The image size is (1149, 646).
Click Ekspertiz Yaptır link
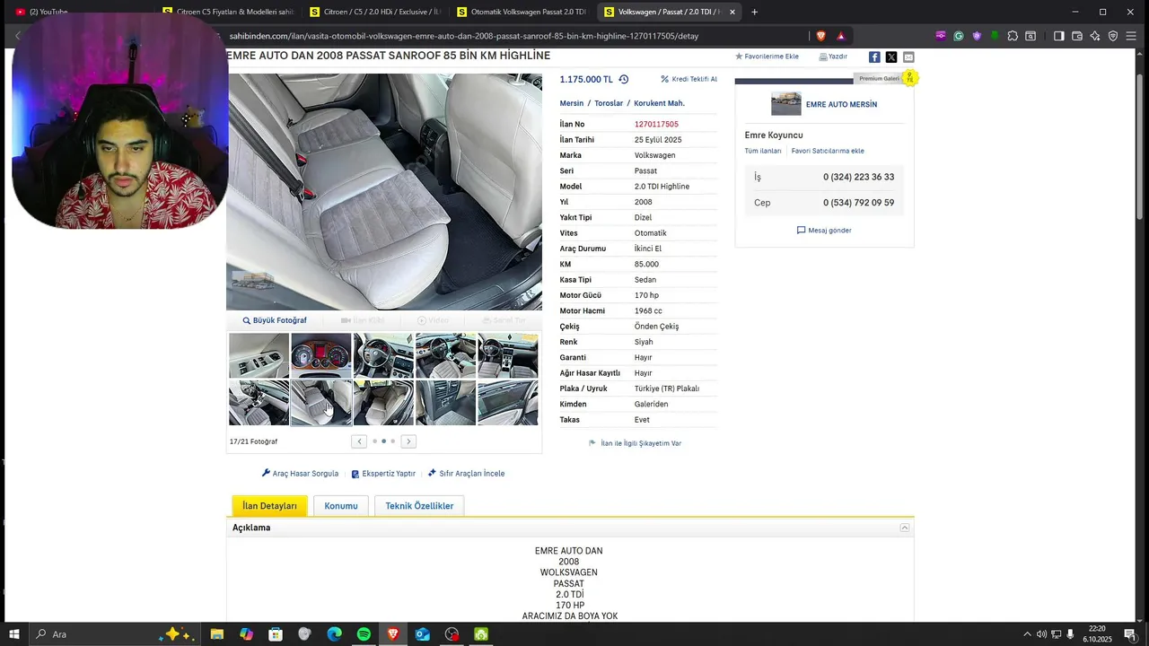click(x=383, y=474)
